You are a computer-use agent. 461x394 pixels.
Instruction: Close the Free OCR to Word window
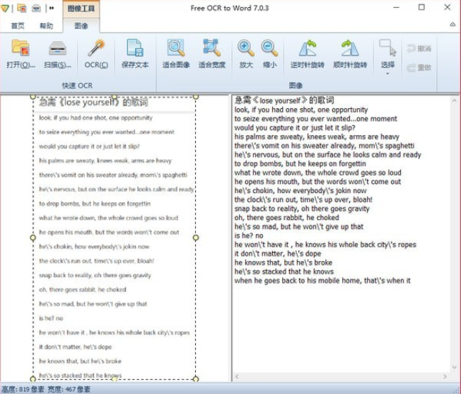(x=447, y=7)
